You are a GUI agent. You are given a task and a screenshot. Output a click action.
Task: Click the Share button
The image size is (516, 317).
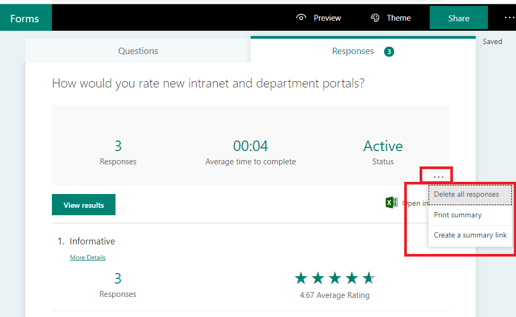(458, 17)
